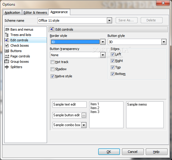Open Help for the options dialog
The height and width of the screenshot is (160, 172).
[x=157, y=152]
